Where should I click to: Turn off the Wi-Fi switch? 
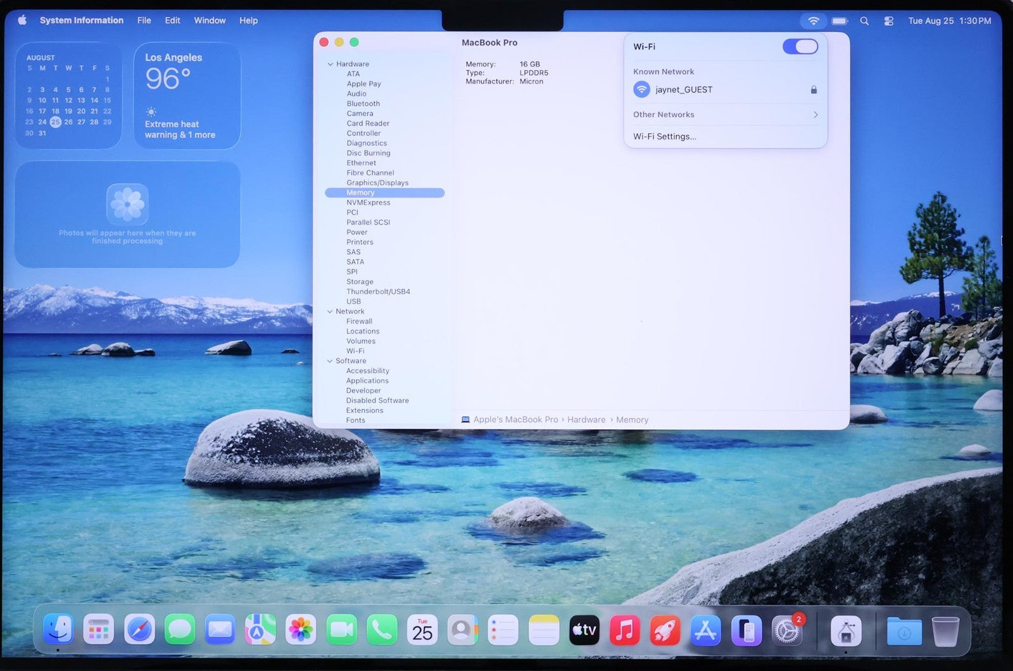pos(800,46)
